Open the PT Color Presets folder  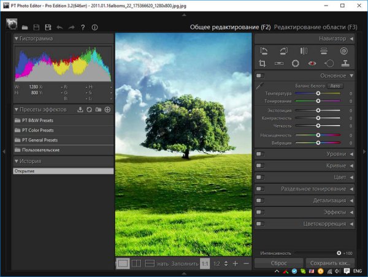pyautogui.click(x=63, y=130)
